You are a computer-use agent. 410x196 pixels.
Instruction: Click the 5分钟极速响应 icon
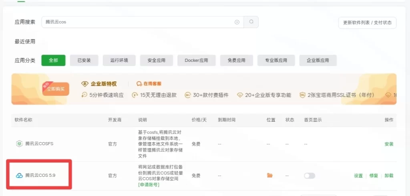coord(84,95)
